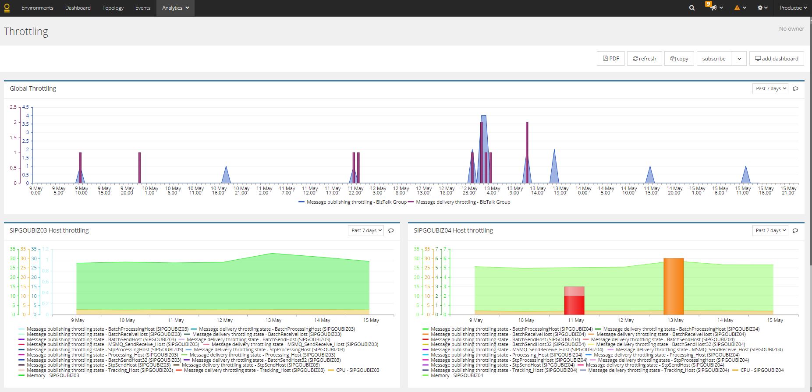This screenshot has height=392, width=812.
Task: Click the 'No owner' label
Action: tap(791, 28)
